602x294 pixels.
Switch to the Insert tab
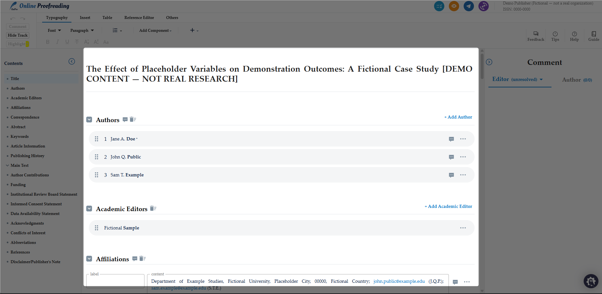click(x=85, y=18)
